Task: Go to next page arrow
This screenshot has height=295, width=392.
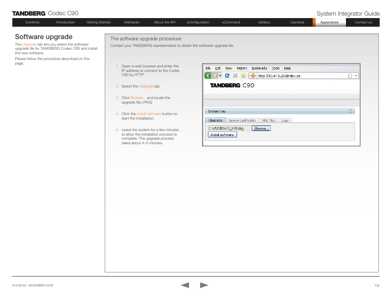Action: point(204,285)
